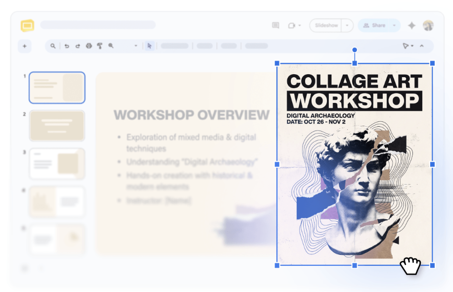Click the pointer mode icon in toolbar
The image size is (453, 292).
[x=406, y=46]
